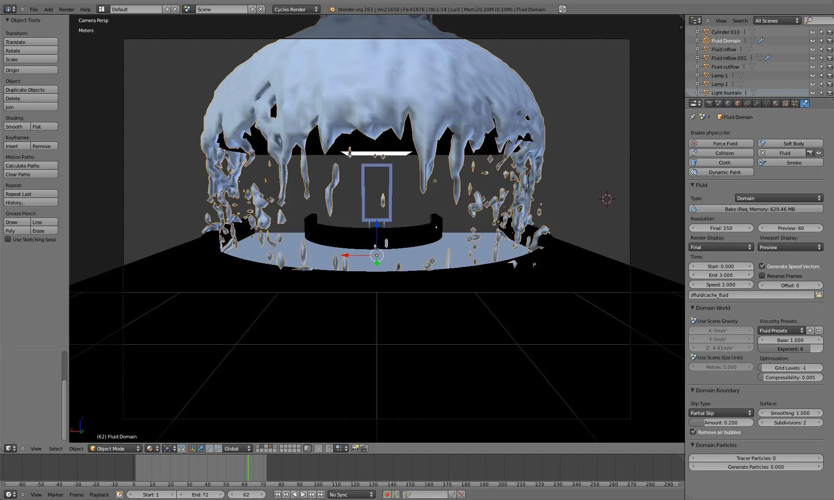Open the Render menu

[66, 9]
